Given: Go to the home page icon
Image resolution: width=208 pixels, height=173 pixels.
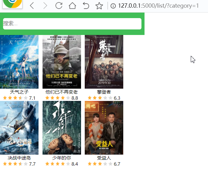Looking at the screenshot, I should (72, 6).
